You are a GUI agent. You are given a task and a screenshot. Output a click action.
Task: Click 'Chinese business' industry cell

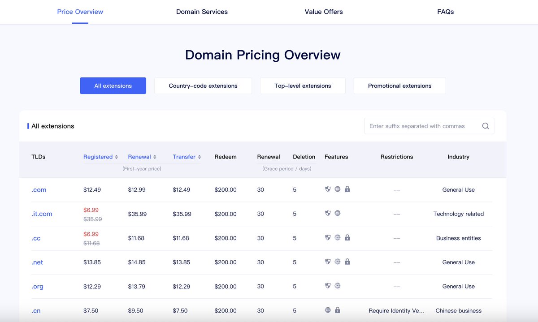click(459, 311)
